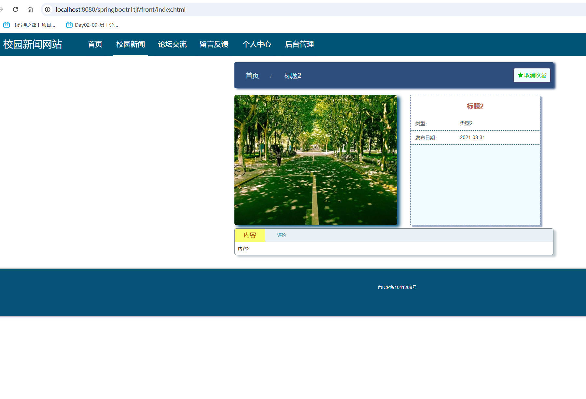Open the Day02-09 bookmark
The image size is (586, 399).
(x=92, y=25)
